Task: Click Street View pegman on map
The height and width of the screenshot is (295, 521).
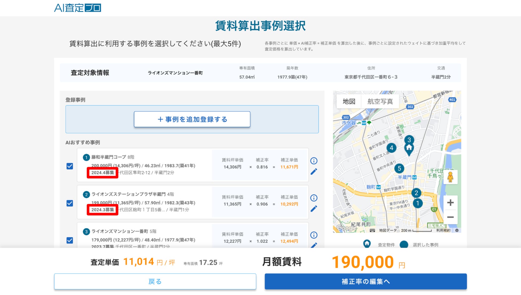Action: (450, 177)
